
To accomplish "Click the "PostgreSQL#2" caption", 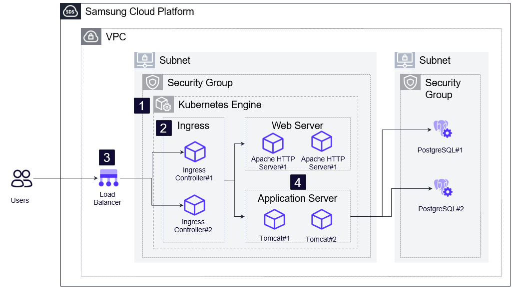I will coord(441,209).
